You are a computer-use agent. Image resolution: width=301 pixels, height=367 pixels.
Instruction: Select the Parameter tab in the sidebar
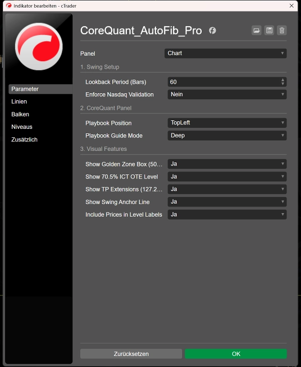40,89
